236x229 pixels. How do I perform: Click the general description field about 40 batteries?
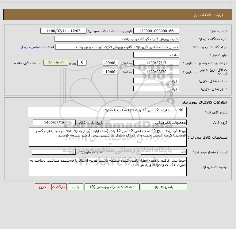coord(107,112)
